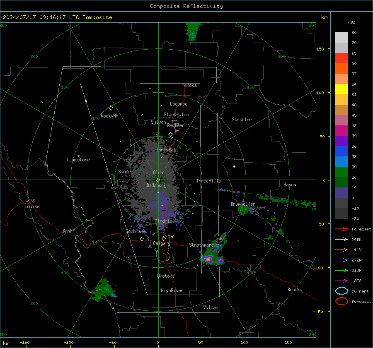Click the magenta 18TS arrow icon
The height and width of the screenshot is (348, 373).
(x=342, y=281)
